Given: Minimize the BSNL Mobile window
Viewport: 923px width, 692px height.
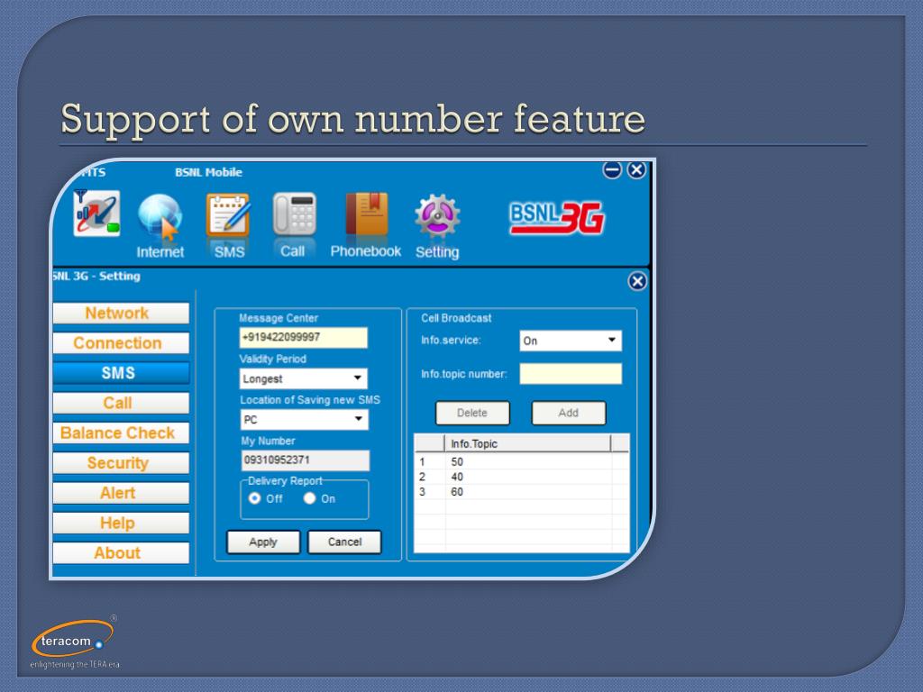Looking at the screenshot, I should click(x=612, y=170).
